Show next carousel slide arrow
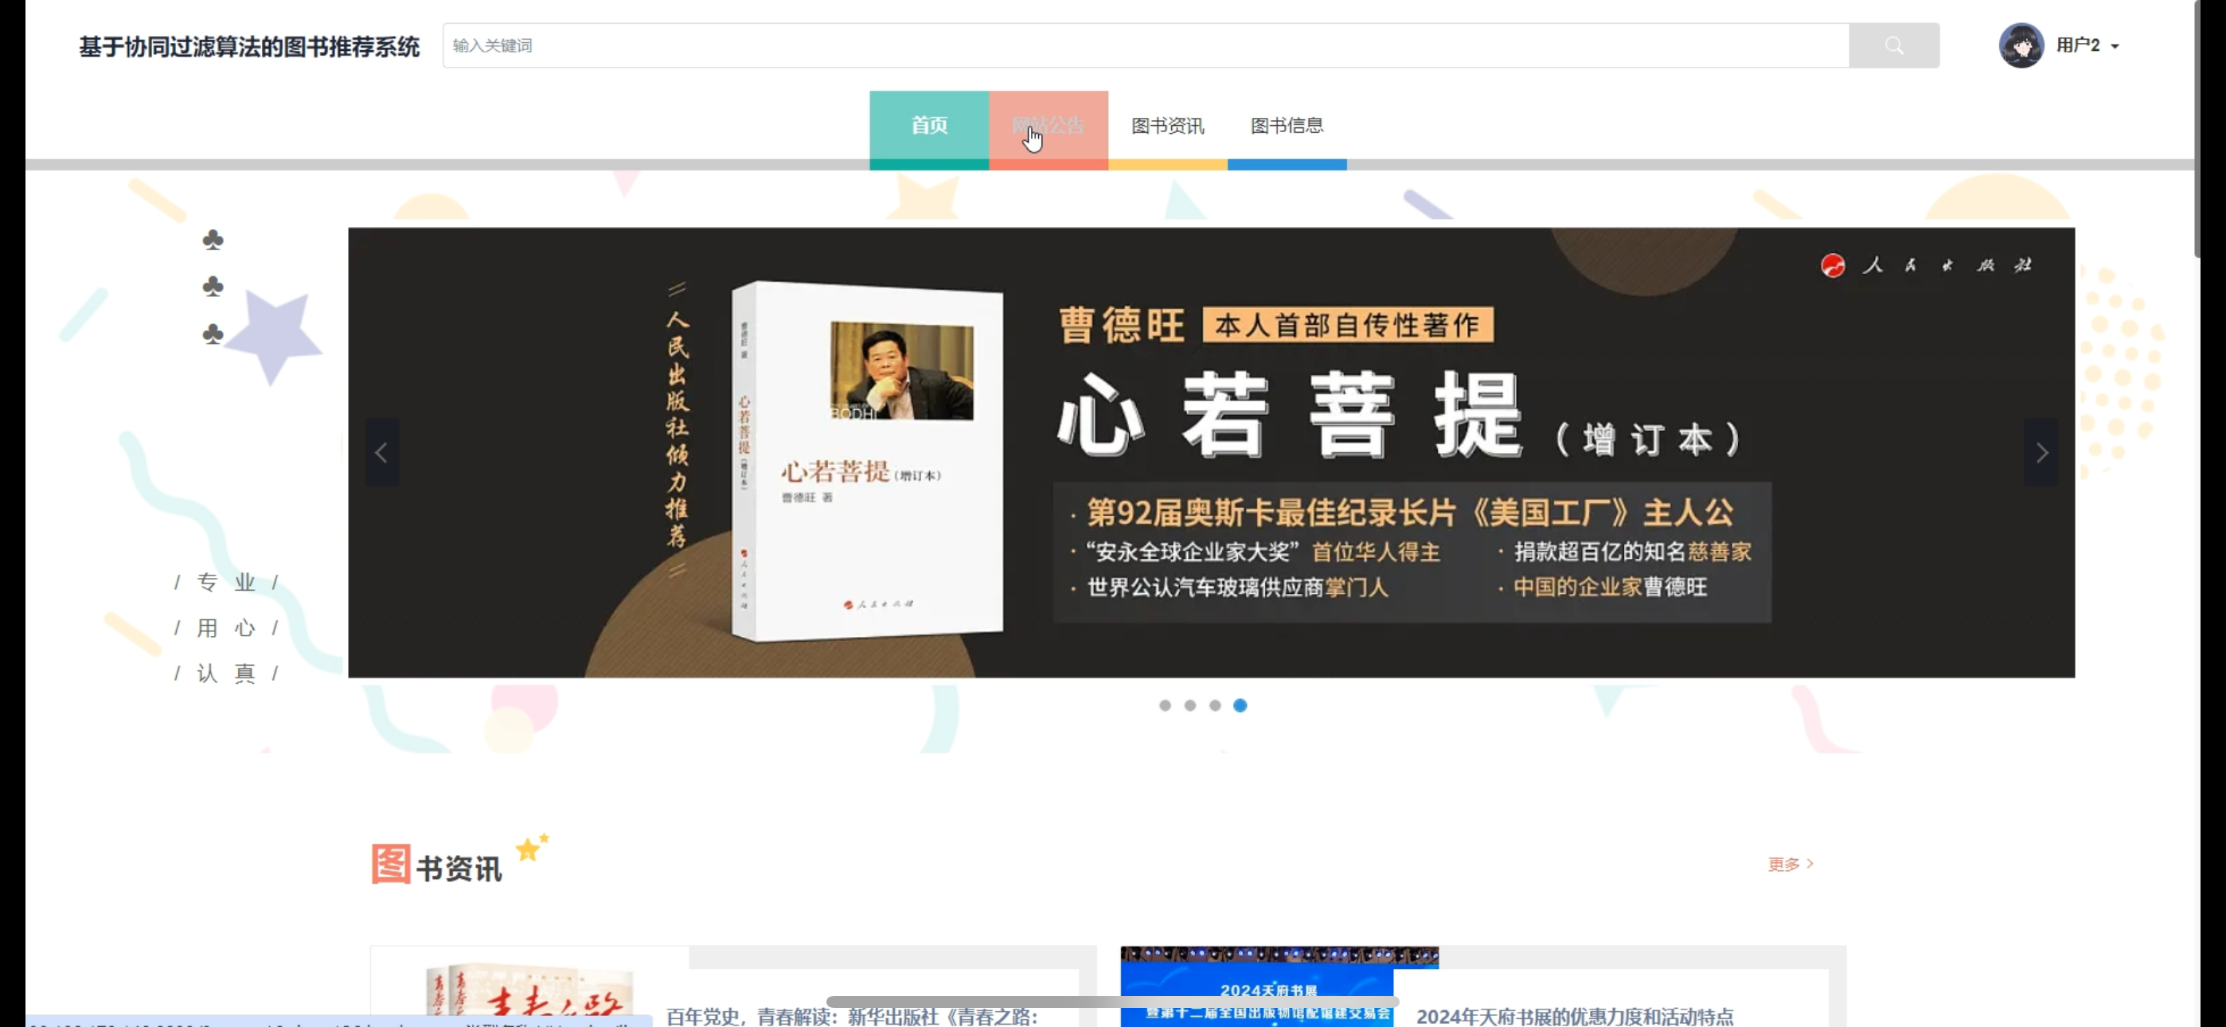2226x1027 pixels. click(x=2041, y=452)
